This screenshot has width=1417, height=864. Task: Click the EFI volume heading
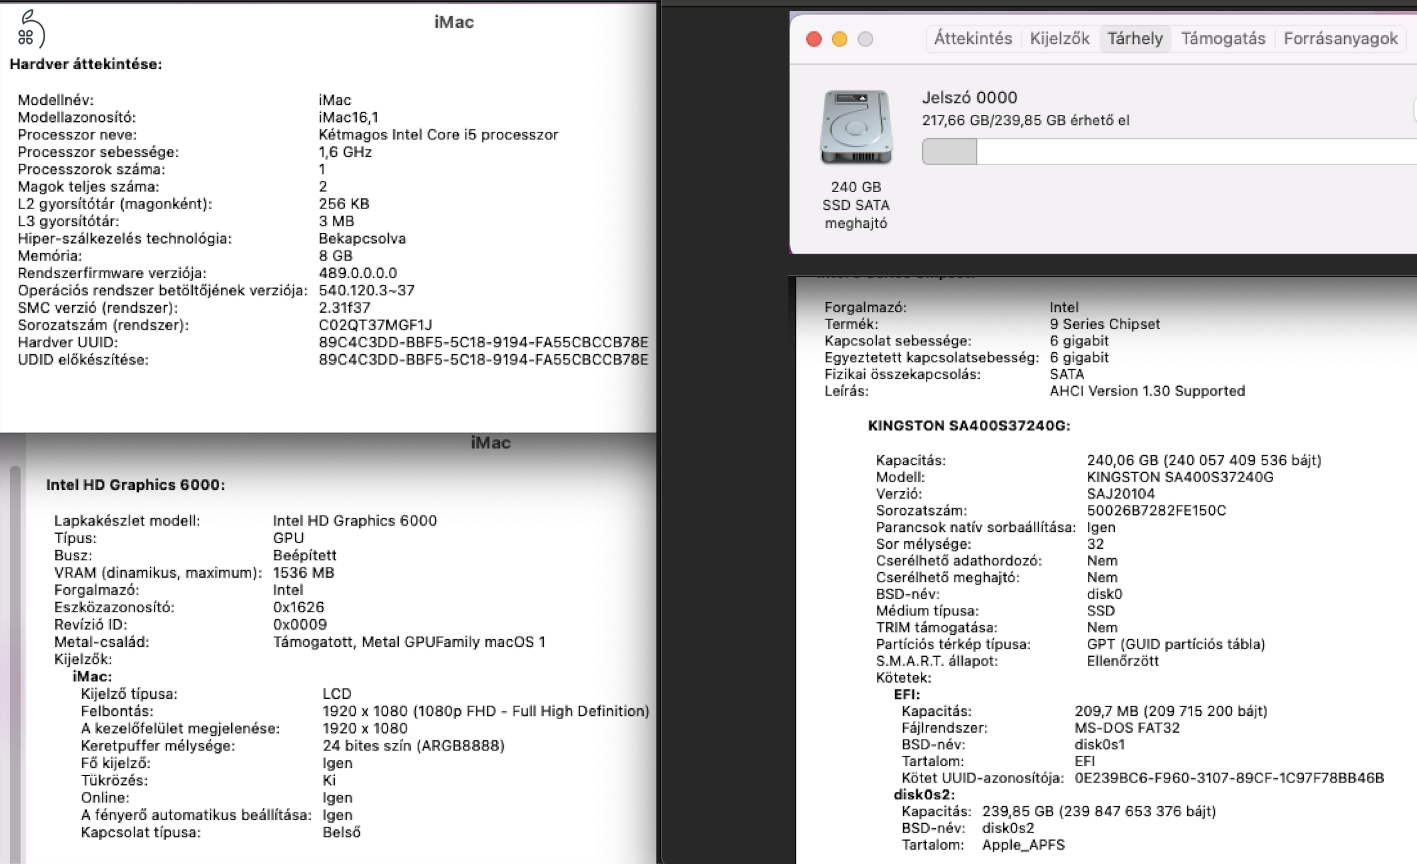tap(907, 694)
